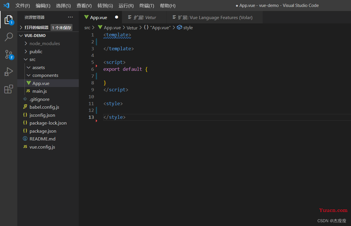Image resolution: width=351 pixels, height=226 pixels.
Task: Click the </style> tag on line 13
Action: click(x=115, y=117)
